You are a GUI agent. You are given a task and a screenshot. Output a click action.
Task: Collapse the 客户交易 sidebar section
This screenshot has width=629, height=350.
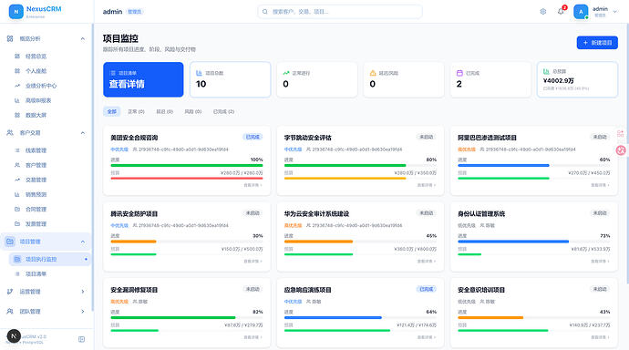83,133
